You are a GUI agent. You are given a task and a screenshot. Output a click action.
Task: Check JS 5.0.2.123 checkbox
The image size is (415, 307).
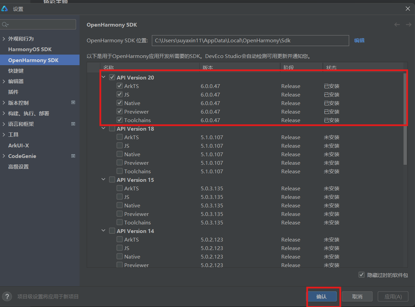119,248
